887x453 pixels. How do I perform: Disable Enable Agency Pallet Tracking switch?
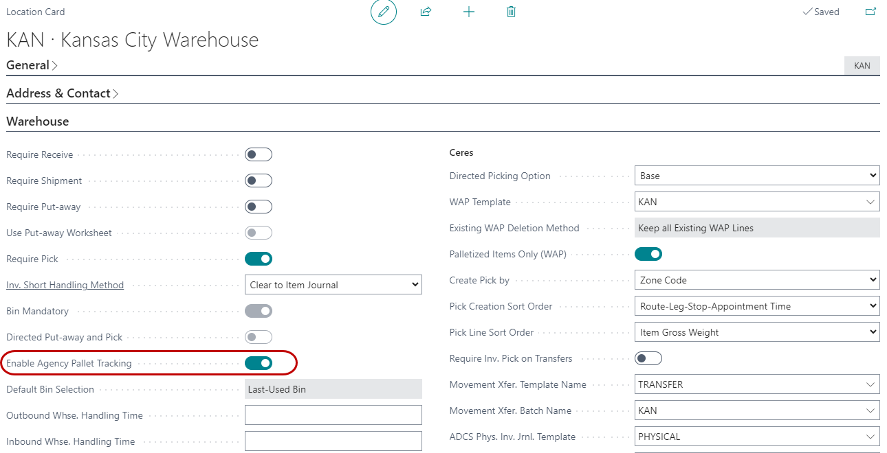click(259, 363)
